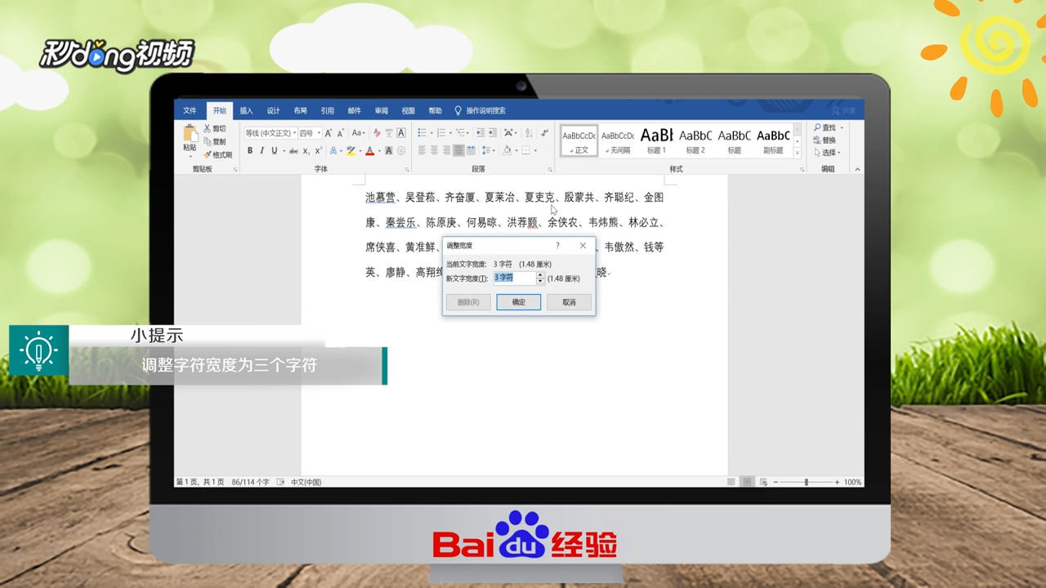Apply red font color

369,151
